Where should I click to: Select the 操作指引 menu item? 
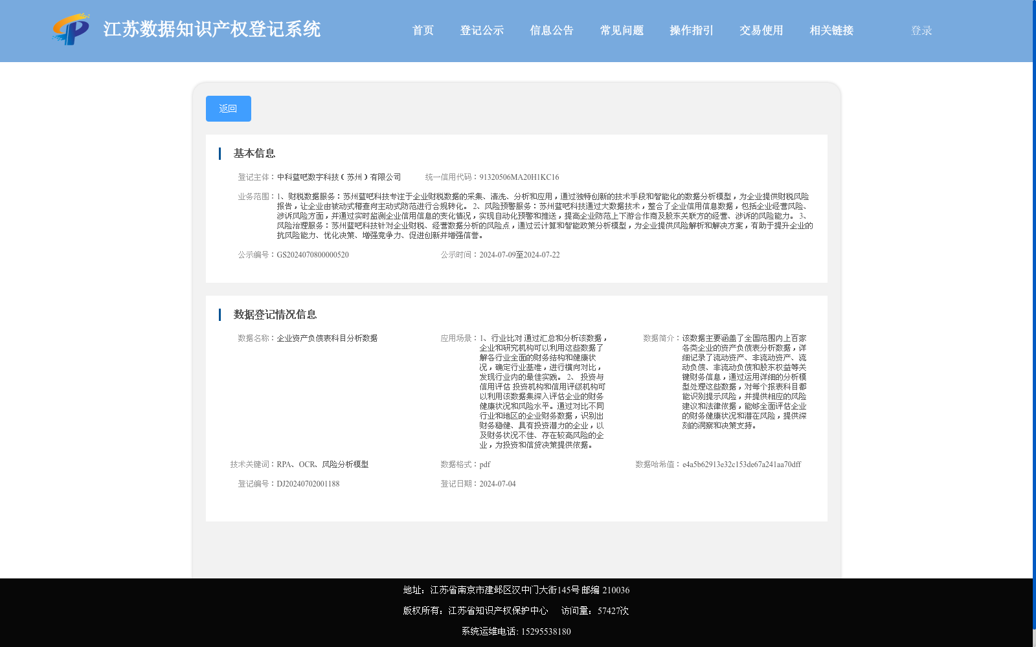click(x=692, y=30)
